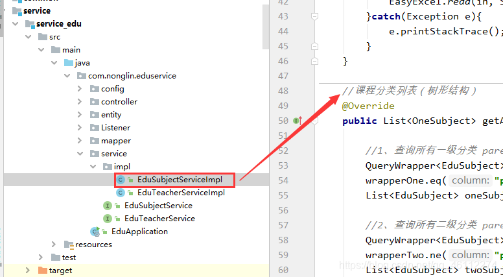Click EduTeacherService interface icon

[x=108, y=219]
